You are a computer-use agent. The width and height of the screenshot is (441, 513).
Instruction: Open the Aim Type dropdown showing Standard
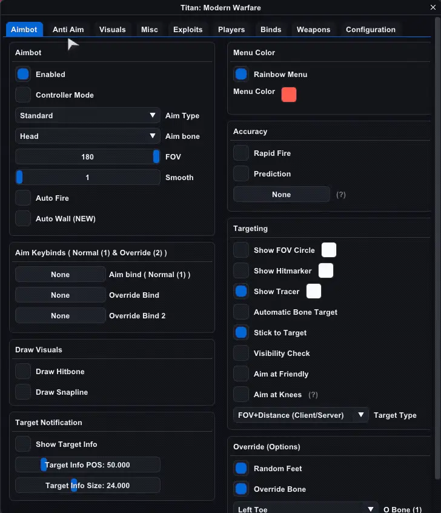point(88,115)
